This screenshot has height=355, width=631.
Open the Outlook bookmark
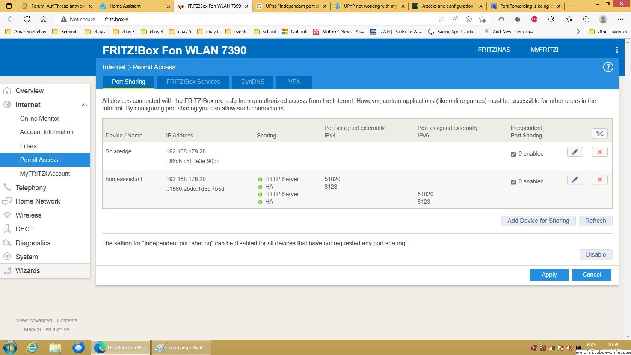coord(295,32)
